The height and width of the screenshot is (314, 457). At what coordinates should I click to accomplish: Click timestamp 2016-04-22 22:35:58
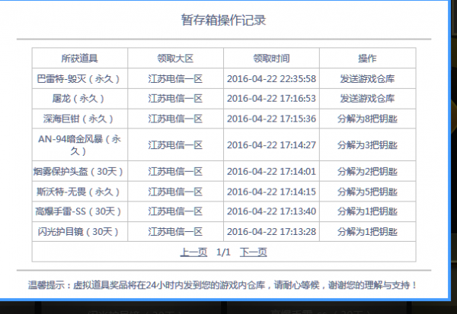(x=271, y=79)
